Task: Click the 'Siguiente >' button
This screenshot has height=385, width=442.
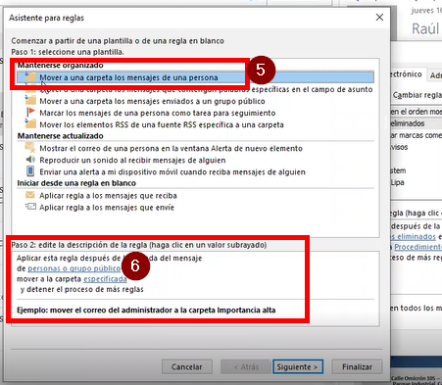Action: 298,366
